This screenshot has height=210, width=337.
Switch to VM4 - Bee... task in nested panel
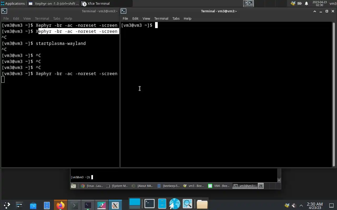(x=219, y=186)
